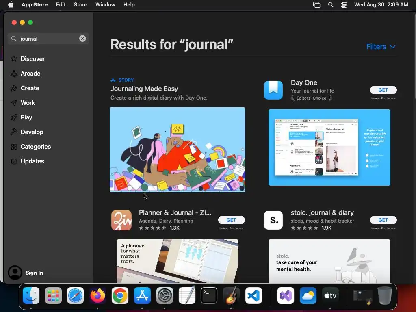
Task: Click "sleep, mood & habit tracker" subtitle
Action: click(x=322, y=221)
